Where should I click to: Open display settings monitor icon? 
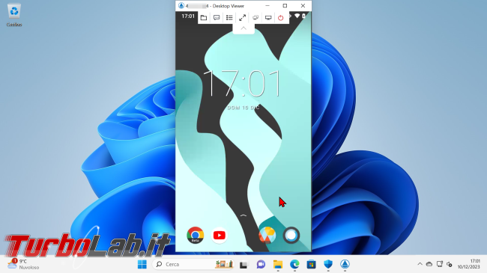268,18
